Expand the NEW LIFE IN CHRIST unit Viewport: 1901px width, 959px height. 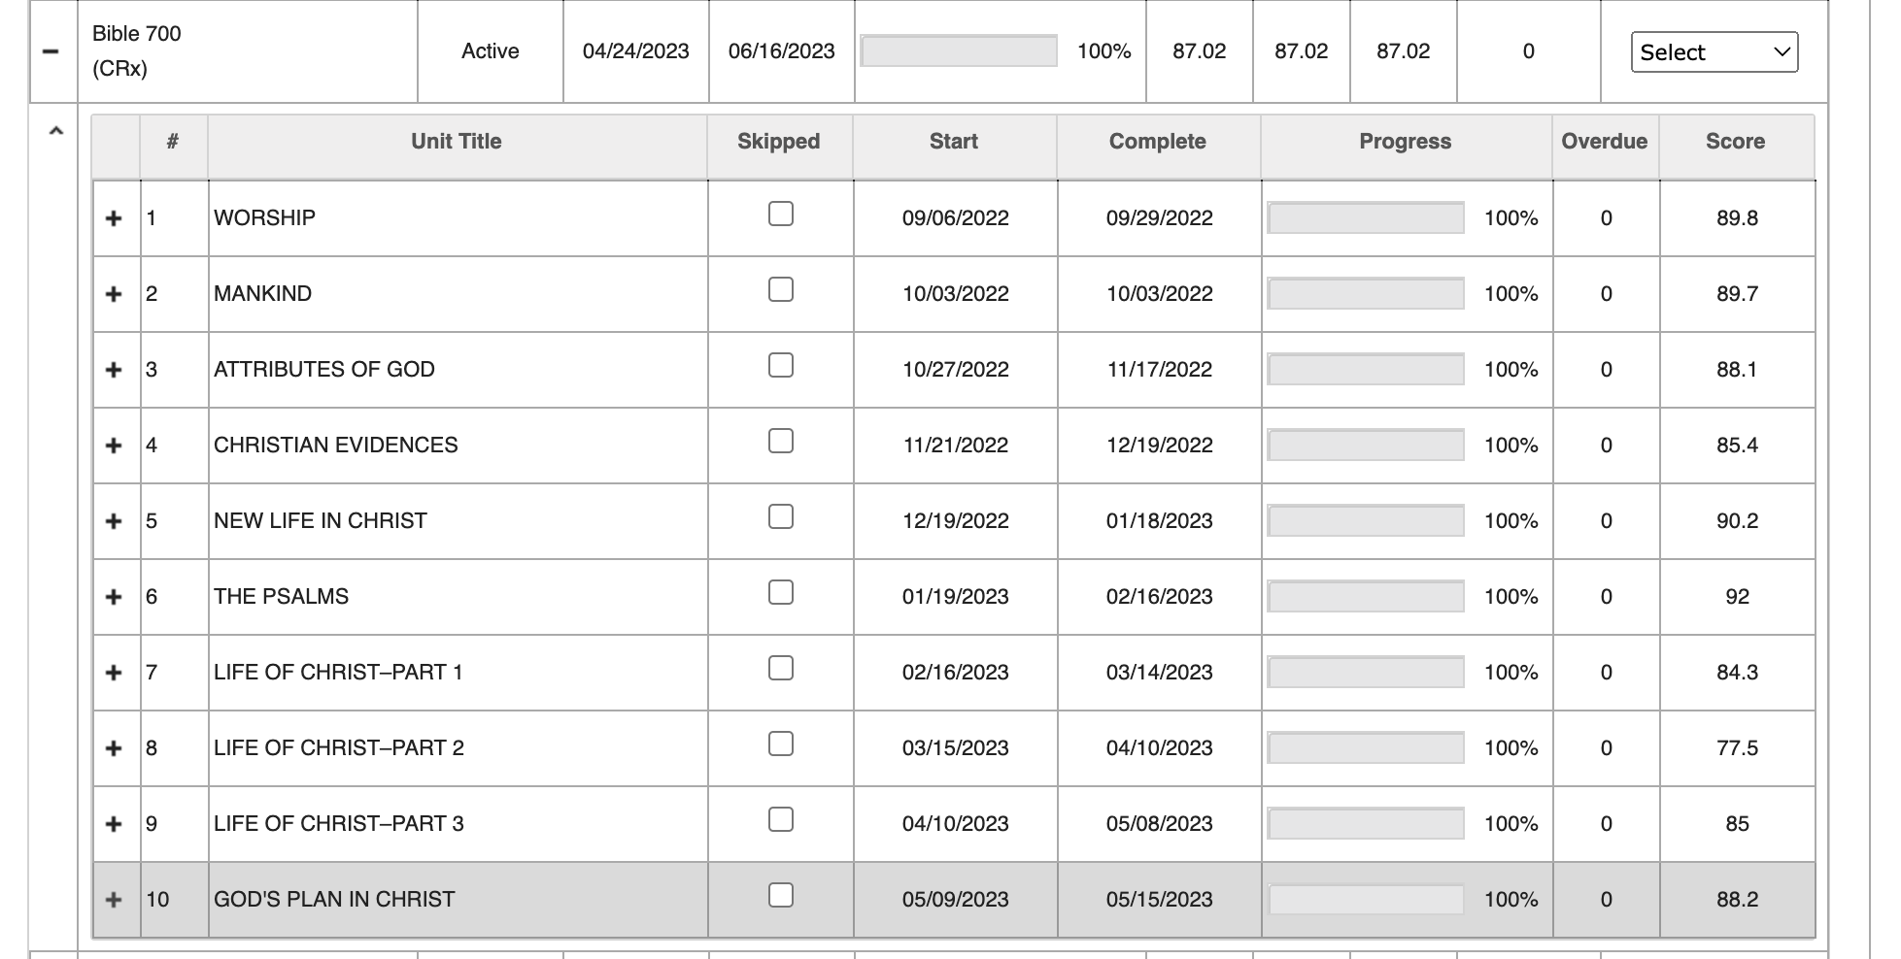click(114, 521)
